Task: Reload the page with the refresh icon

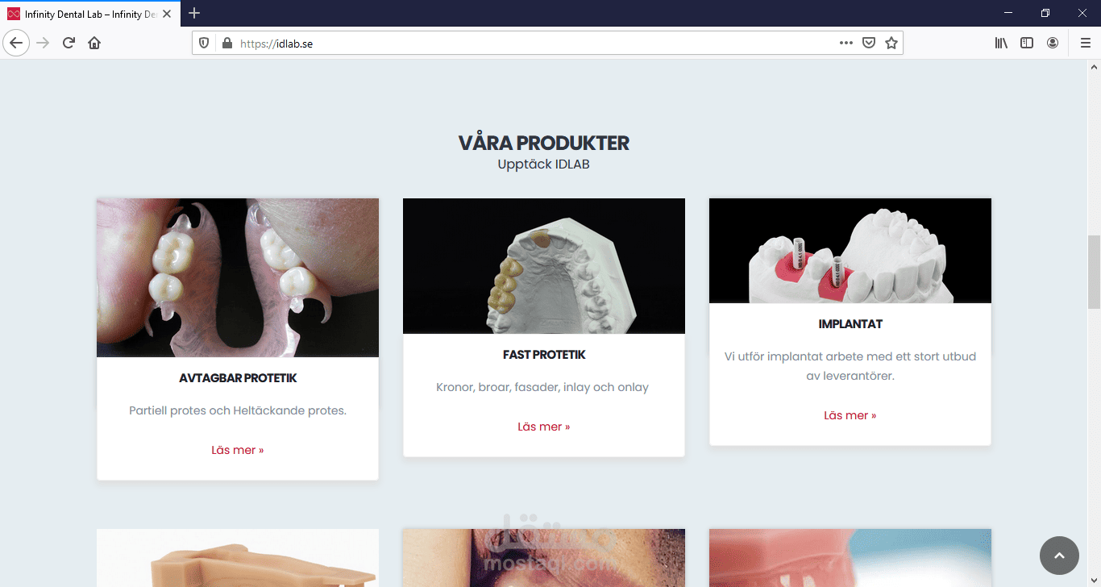Action: point(69,44)
